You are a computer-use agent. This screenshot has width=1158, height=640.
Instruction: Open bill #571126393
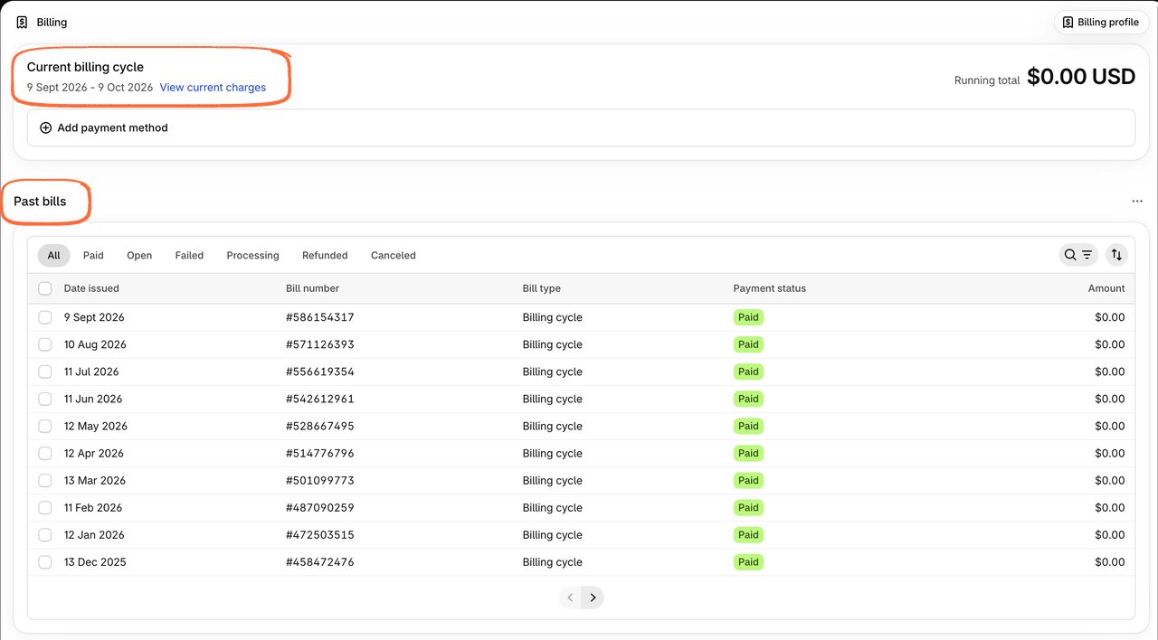[x=320, y=344]
